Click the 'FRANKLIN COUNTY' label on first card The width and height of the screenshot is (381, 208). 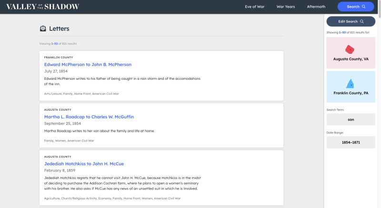pos(59,57)
